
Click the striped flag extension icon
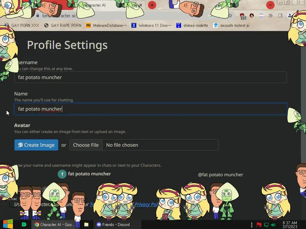click(x=261, y=16)
